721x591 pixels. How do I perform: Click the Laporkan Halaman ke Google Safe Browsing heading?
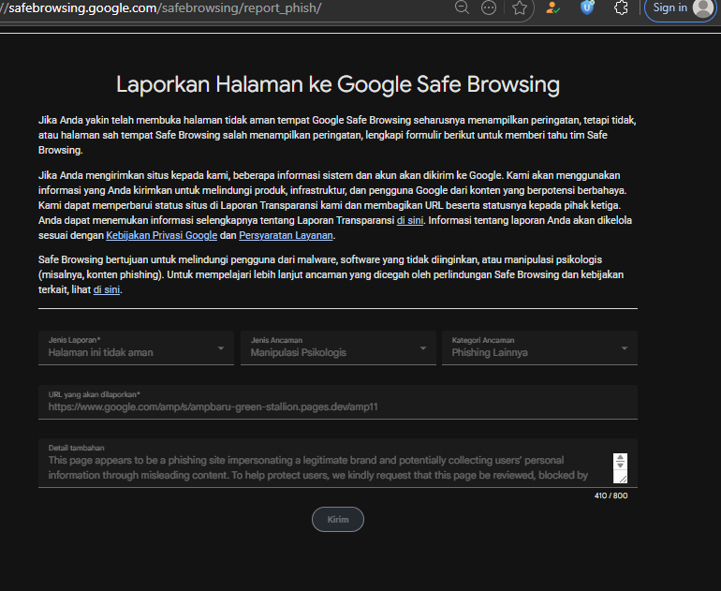338,84
